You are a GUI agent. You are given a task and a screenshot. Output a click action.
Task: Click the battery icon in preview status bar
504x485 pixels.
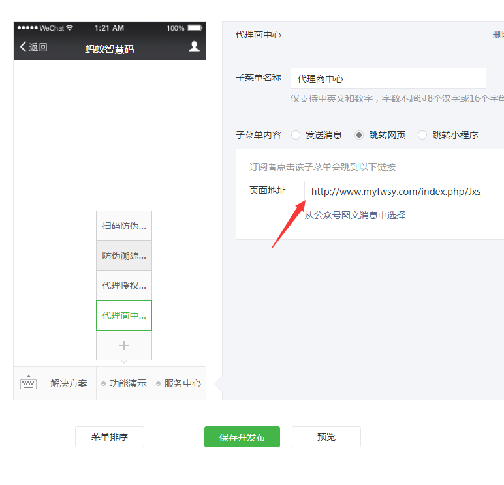tap(195, 28)
